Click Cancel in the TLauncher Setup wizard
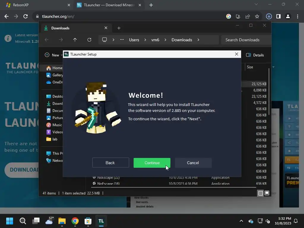 click(193, 163)
